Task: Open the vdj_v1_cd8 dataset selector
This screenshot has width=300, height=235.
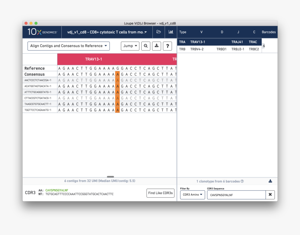Action: tap(107, 32)
